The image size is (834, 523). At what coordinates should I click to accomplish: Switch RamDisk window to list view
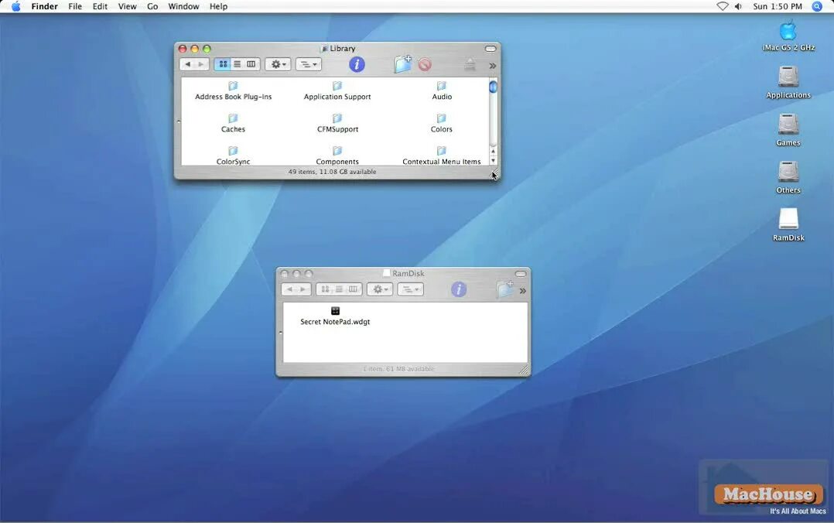pos(339,289)
